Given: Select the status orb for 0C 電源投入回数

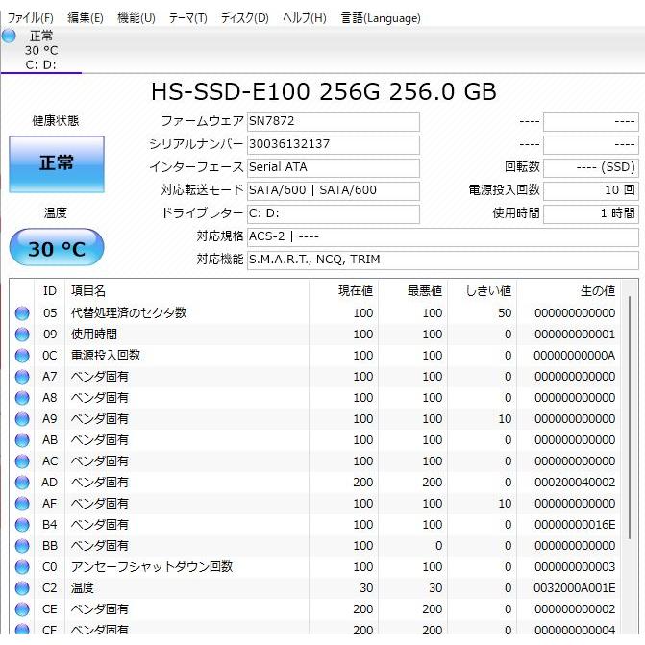Looking at the screenshot, I should point(21,356).
